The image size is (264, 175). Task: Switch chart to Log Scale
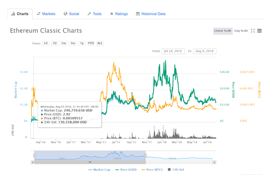pos(241,31)
